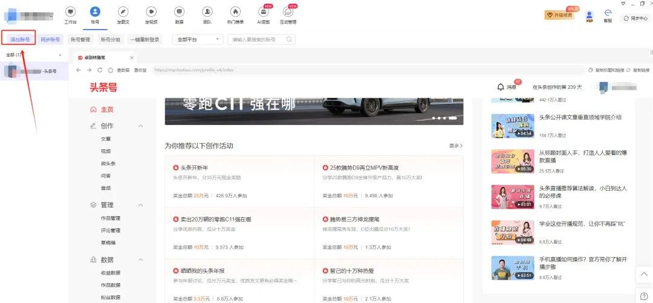653x303 pixels.
Task: Open the 客服 customer service icon
Action: 608,16
